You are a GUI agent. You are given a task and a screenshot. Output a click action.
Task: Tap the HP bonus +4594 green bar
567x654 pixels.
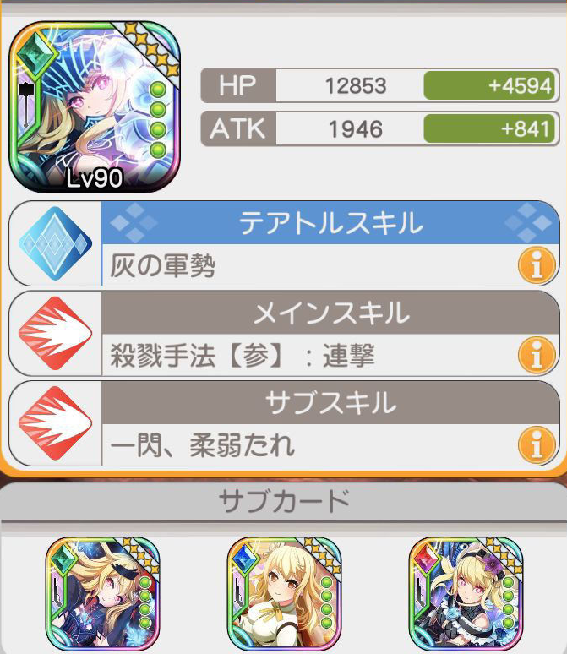(x=489, y=85)
